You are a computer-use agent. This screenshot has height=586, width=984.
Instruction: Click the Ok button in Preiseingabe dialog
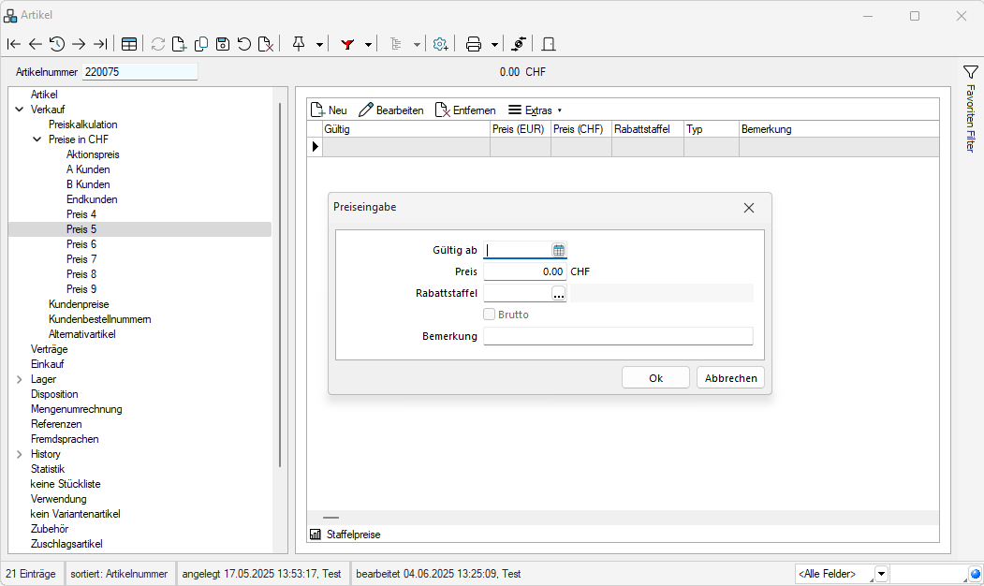(x=655, y=377)
